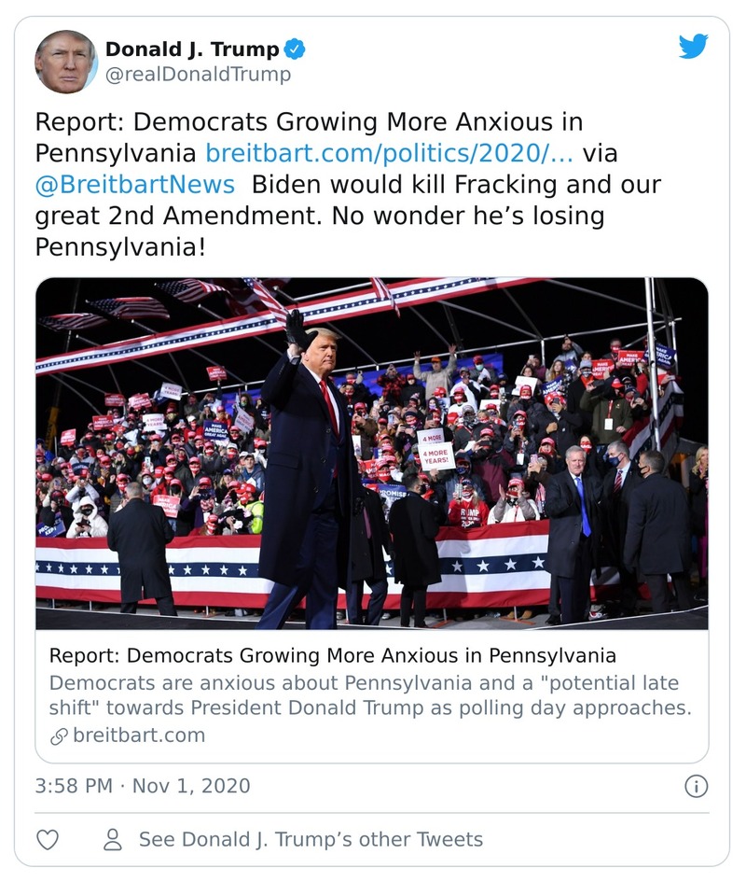
Task: Open Donald Trump's profile avatar
Action: click(67, 61)
